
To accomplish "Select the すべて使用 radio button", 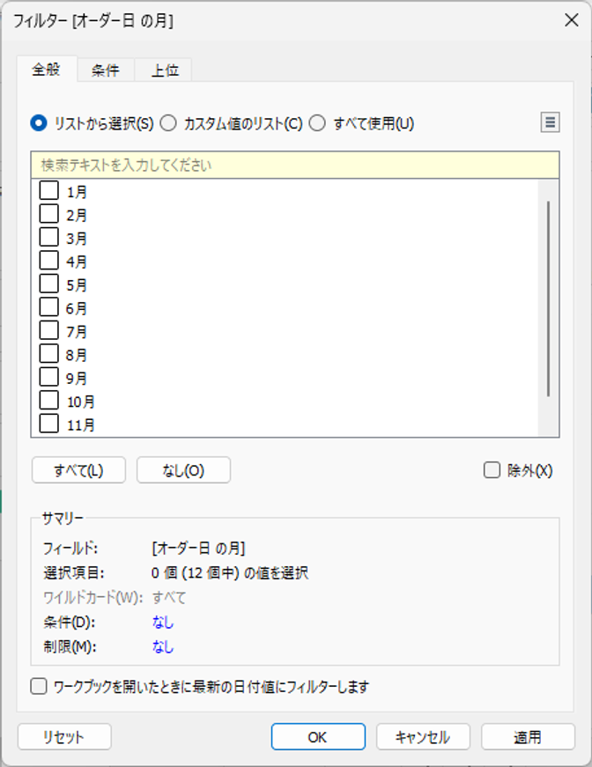I will (317, 122).
